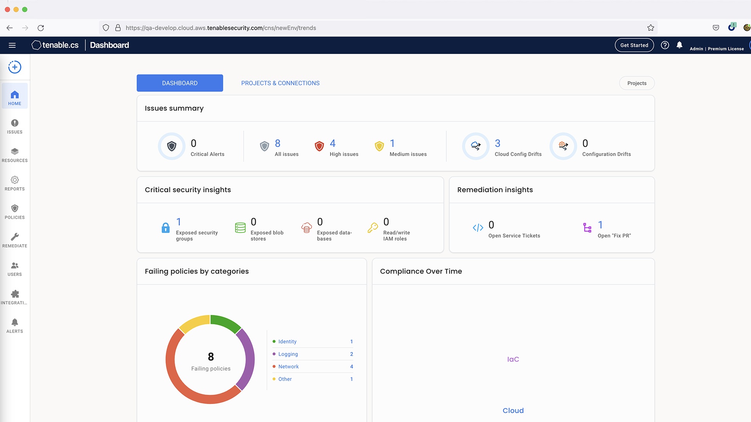This screenshot has width=751, height=422.
Task: Reload the page in browser
Action: coord(41,28)
